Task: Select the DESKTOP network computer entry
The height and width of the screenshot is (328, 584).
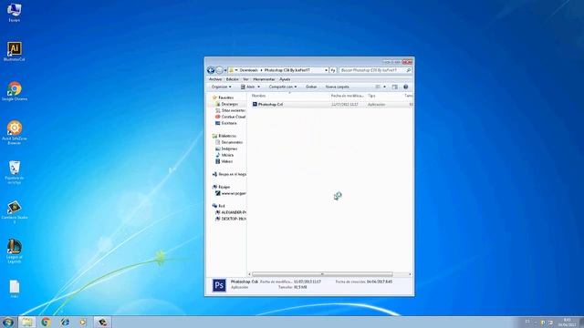Action: pos(231,219)
